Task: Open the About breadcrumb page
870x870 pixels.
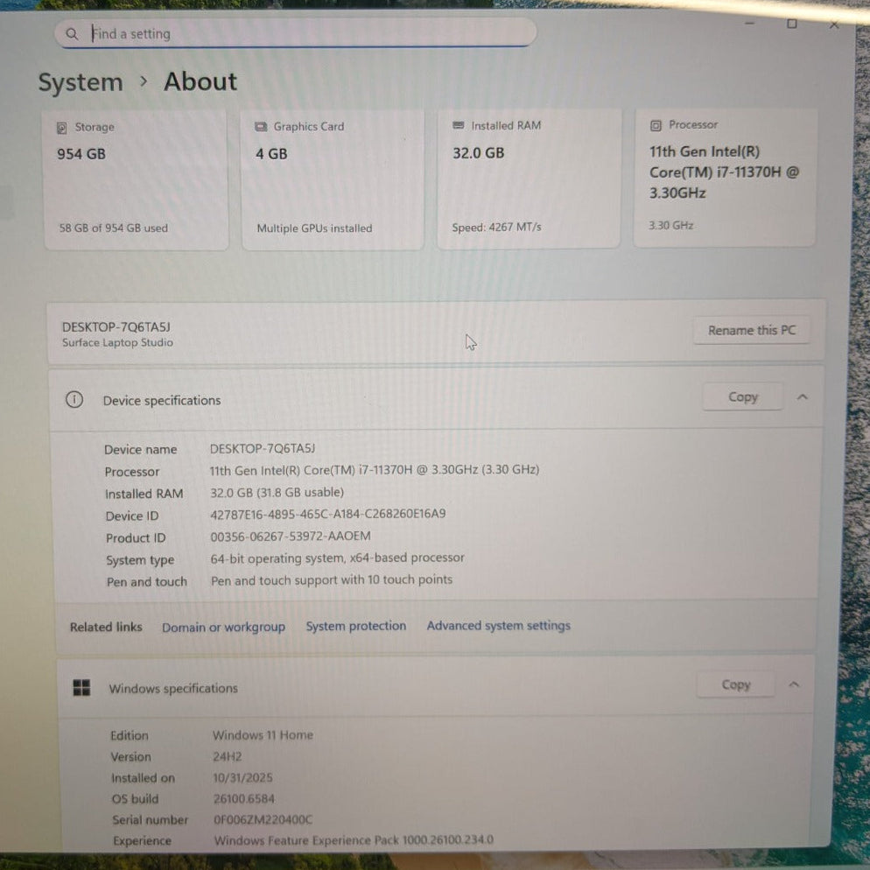Action: [x=200, y=81]
